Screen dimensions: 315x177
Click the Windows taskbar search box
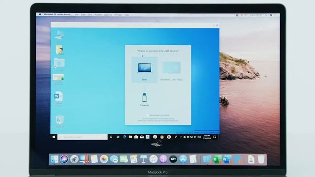pos(82,137)
